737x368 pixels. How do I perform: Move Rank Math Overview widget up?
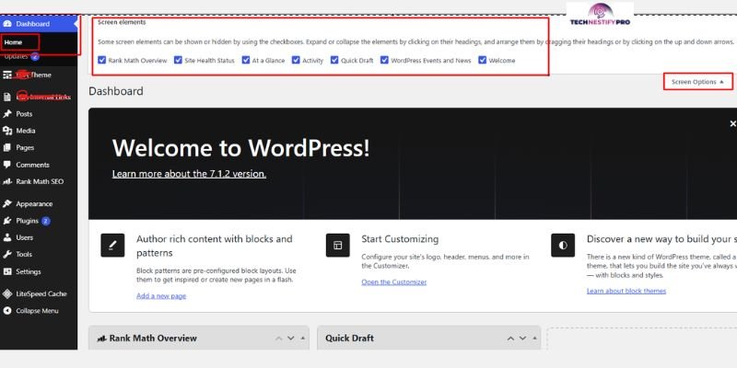[279, 339]
